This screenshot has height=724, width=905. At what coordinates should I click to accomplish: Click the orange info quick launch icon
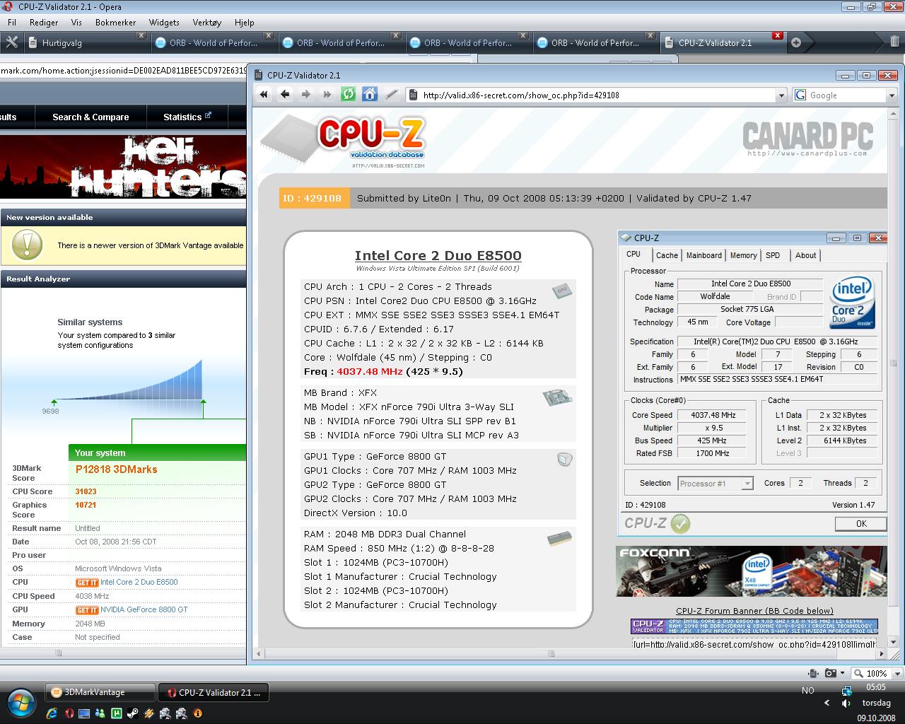[198, 713]
